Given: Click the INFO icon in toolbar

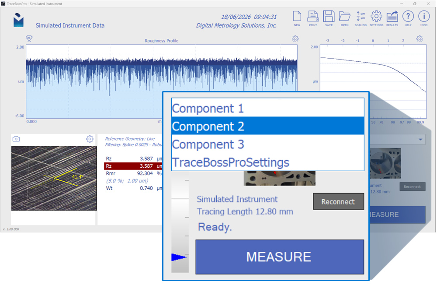Looking at the screenshot, I should pyautogui.click(x=424, y=17).
